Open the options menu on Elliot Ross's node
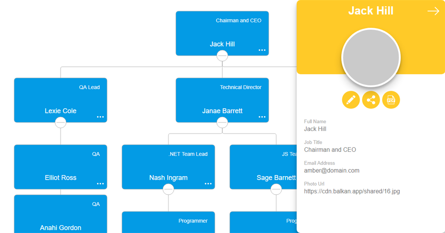Viewport: 445px width, 233px height. click(x=100, y=183)
